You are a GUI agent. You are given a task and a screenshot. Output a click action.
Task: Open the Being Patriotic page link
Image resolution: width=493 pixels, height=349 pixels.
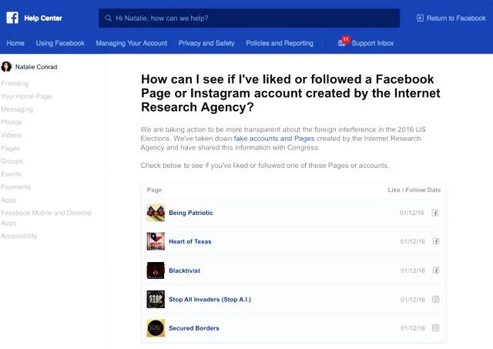click(x=191, y=213)
